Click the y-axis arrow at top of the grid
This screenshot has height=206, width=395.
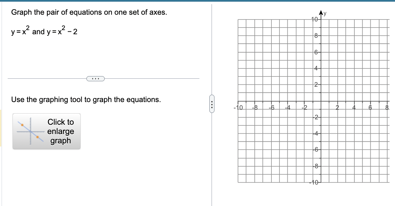point(321,12)
